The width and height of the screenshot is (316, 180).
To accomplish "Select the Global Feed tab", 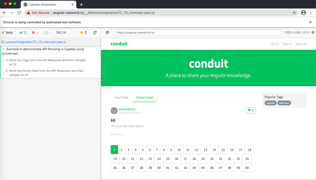I will pos(144,97).
